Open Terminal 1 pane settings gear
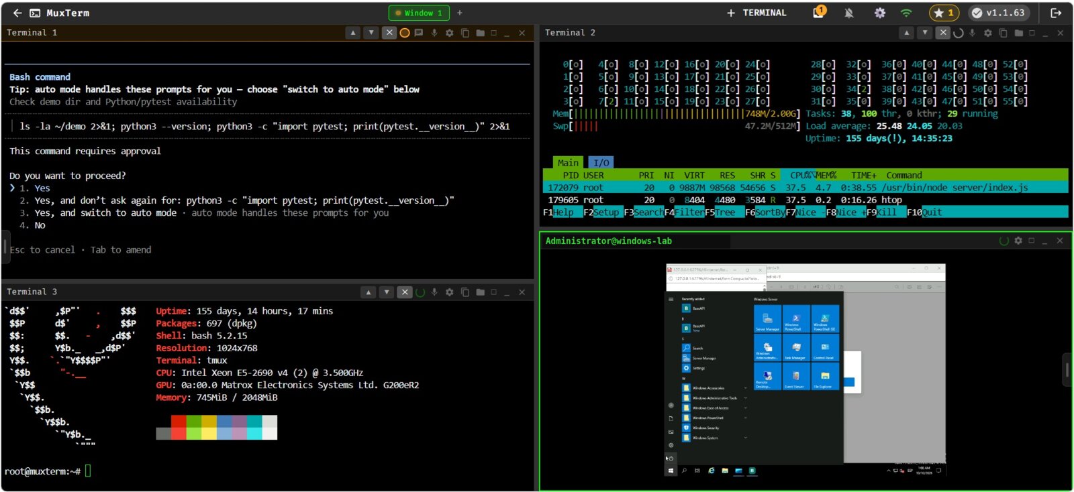This screenshot has width=1074, height=492. pyautogui.click(x=449, y=33)
